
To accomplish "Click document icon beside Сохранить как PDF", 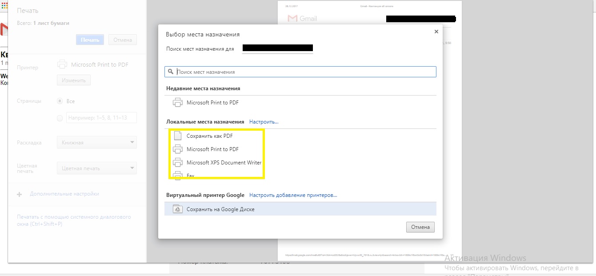I will (177, 136).
